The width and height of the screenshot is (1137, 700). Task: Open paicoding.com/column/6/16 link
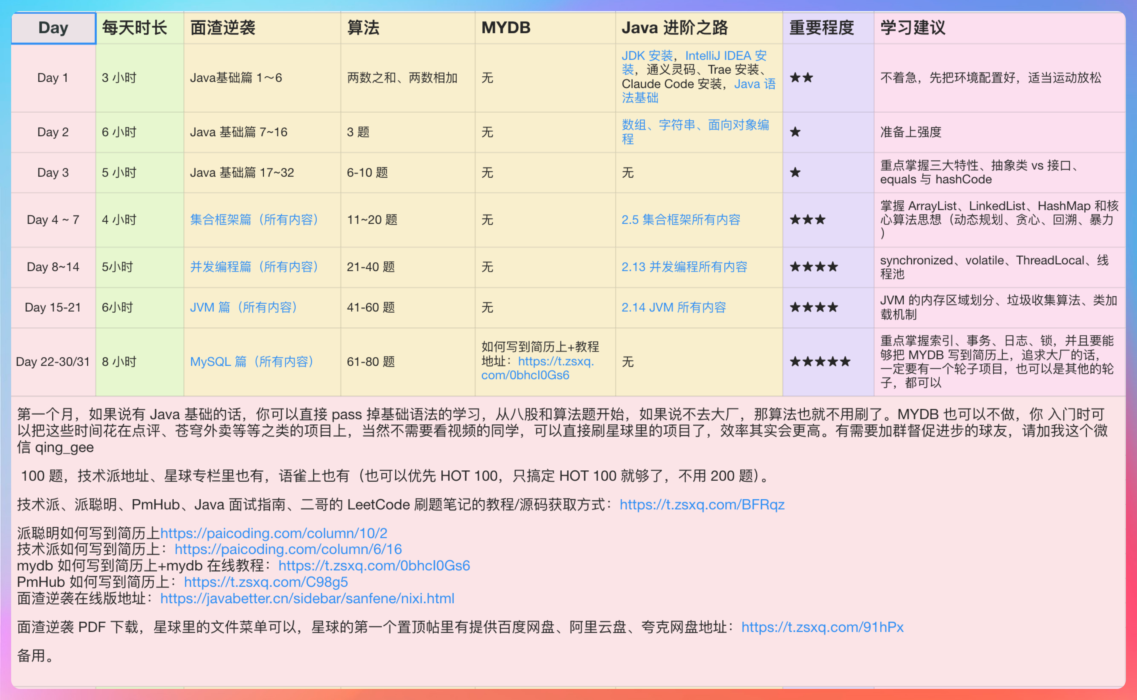pos(288,550)
